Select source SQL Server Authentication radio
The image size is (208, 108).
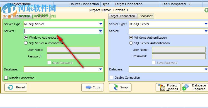coord(26,43)
